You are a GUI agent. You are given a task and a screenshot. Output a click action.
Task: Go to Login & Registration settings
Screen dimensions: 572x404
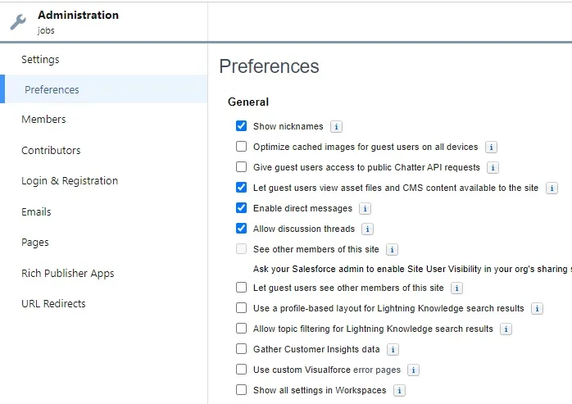click(x=70, y=181)
